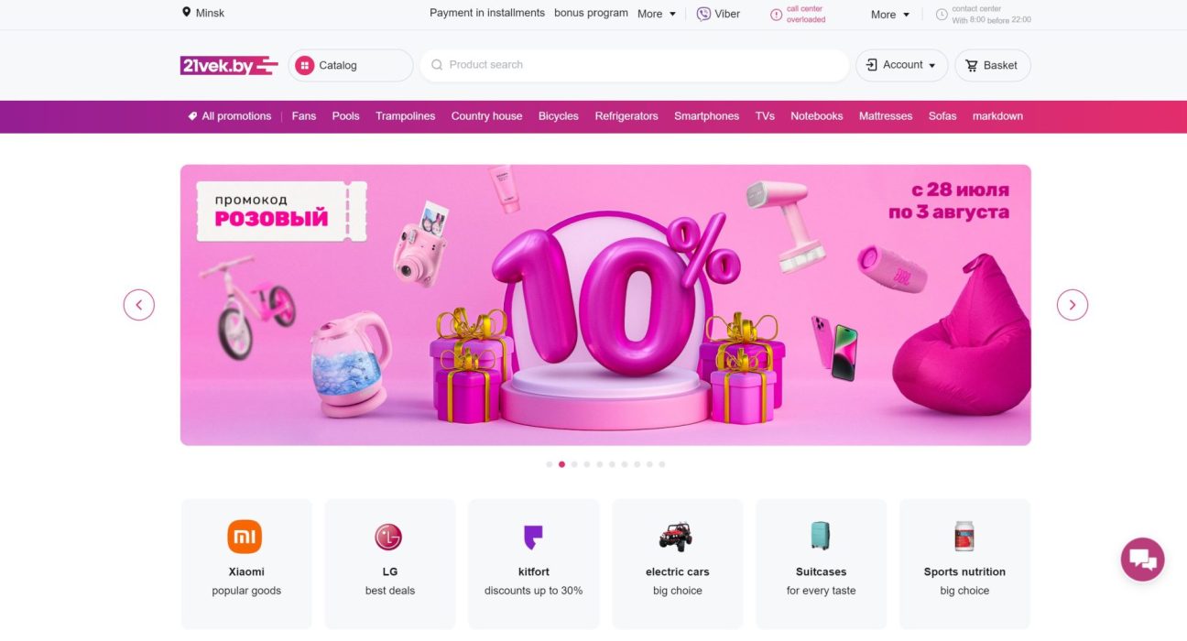Open the live chat bubble icon
Viewport: 1187px width, 641px height.
click(1142, 559)
